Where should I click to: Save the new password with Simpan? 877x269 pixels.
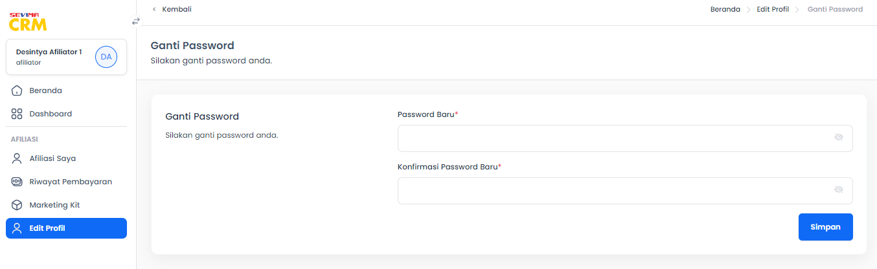coord(826,227)
